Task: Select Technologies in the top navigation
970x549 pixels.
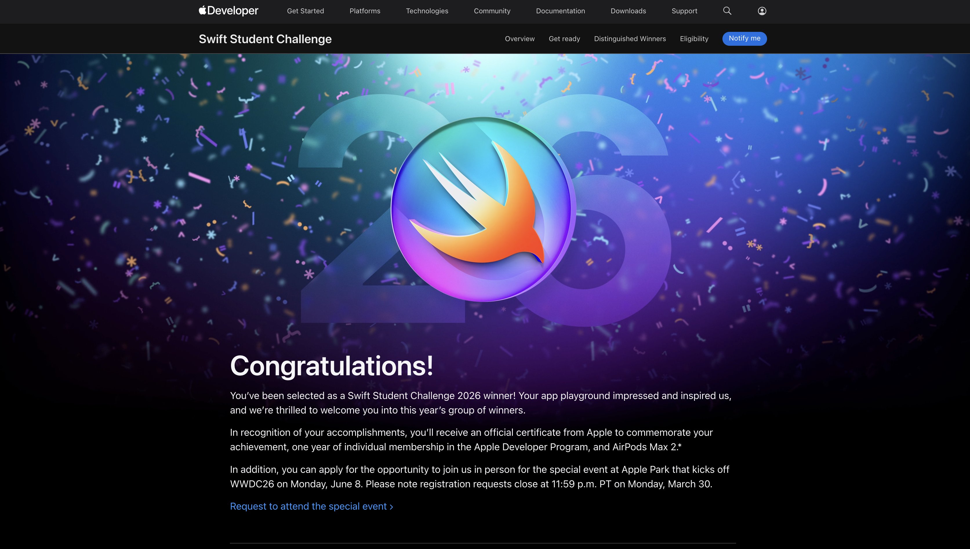Action: pos(427,11)
